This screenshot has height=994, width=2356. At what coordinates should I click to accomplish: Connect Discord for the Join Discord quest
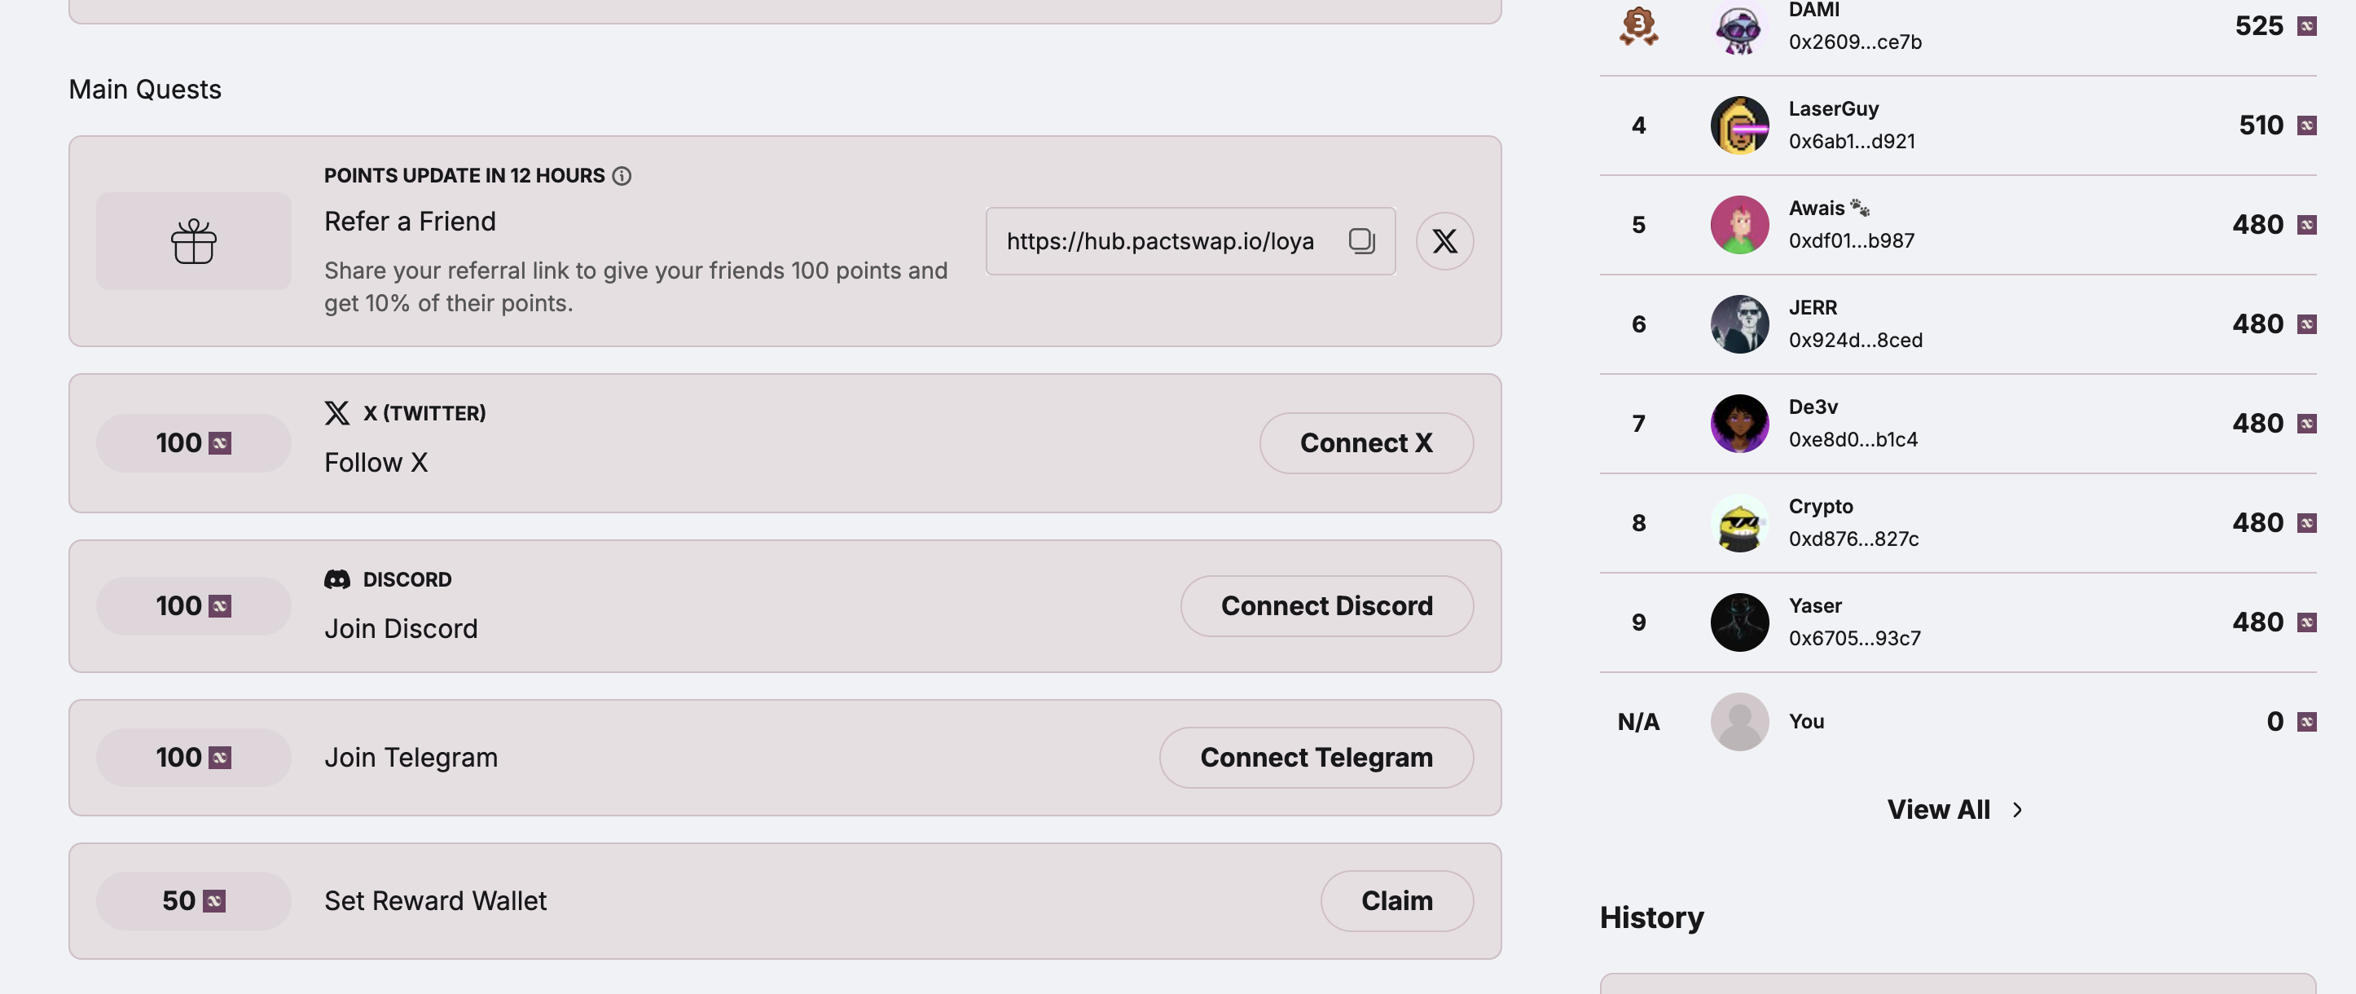(x=1325, y=605)
